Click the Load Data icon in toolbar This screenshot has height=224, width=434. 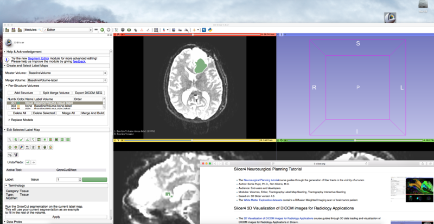click(x=6, y=30)
